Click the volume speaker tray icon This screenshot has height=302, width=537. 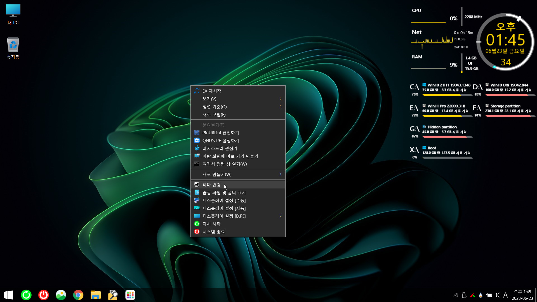point(497,295)
